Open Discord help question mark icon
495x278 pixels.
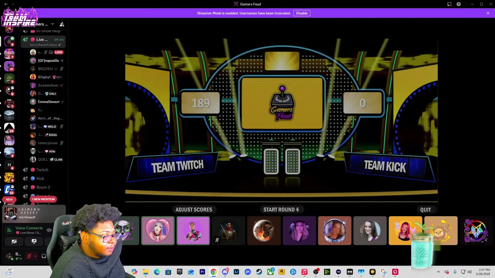click(x=459, y=4)
